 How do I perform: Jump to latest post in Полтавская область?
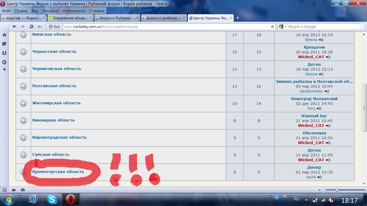[x=327, y=91]
